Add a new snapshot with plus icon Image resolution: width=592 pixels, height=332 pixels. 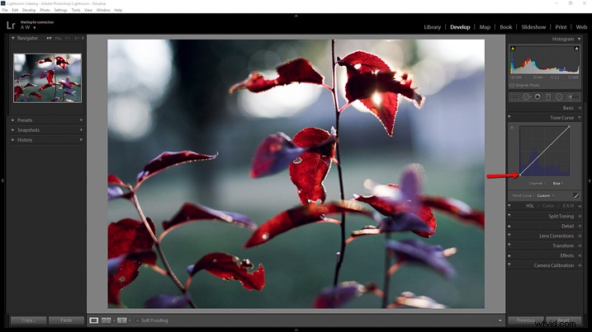coord(81,129)
